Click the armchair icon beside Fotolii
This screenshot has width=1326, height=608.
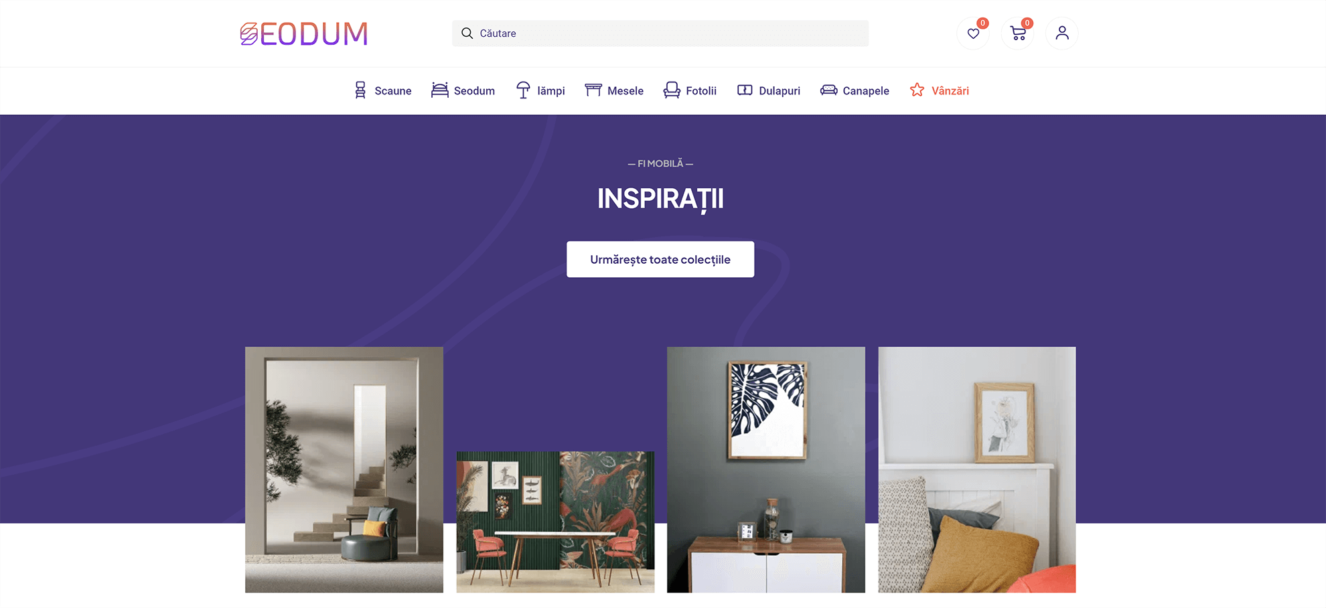pos(672,90)
